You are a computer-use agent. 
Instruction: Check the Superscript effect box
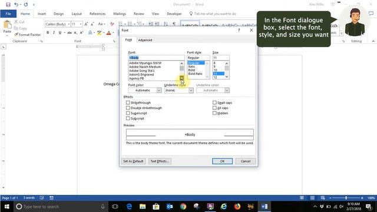(128, 113)
